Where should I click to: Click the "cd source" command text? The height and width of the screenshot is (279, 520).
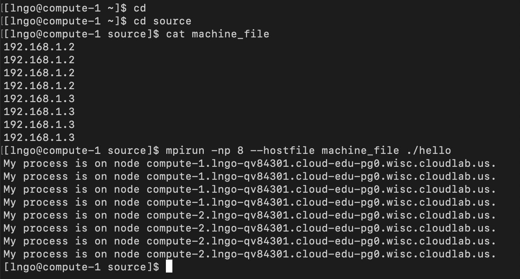[162, 21]
